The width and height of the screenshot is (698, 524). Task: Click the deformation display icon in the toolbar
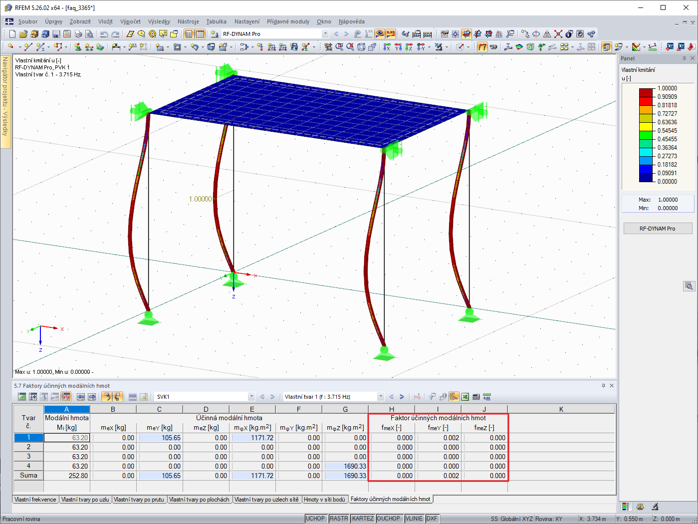click(x=482, y=47)
